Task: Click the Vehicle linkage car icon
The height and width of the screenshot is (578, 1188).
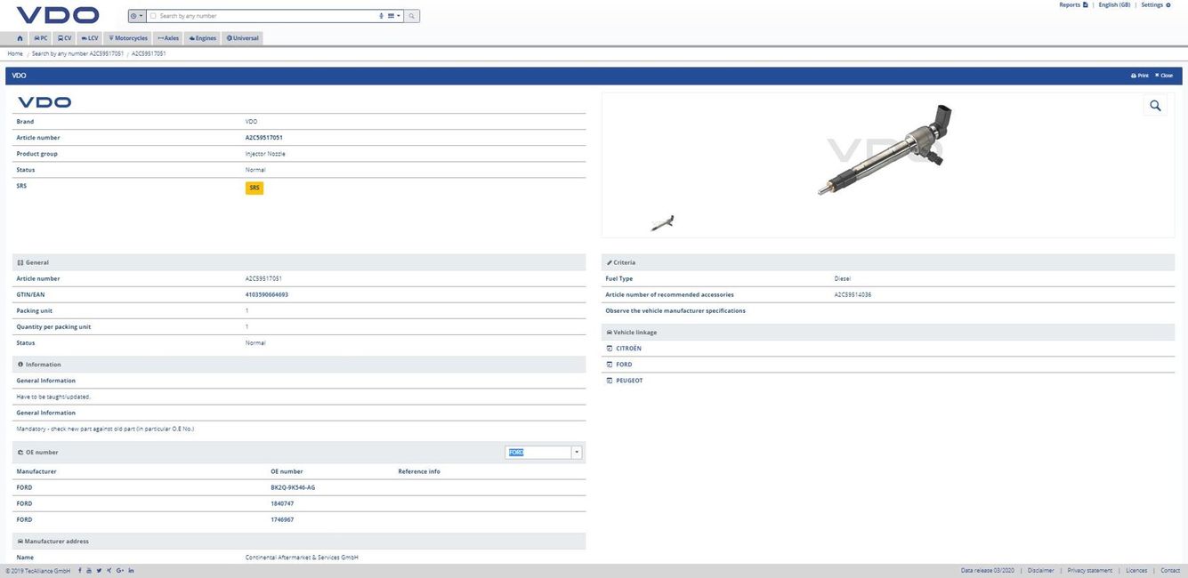Action: [610, 333]
